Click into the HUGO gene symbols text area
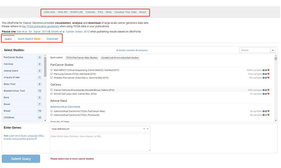Image resolution: width=281 pixels, height=168 pixels. click(100, 143)
